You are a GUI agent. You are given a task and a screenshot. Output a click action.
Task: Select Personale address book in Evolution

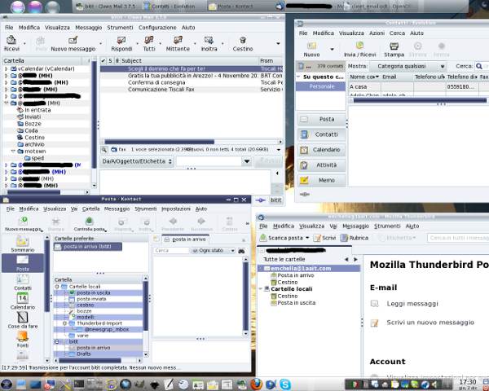point(320,86)
